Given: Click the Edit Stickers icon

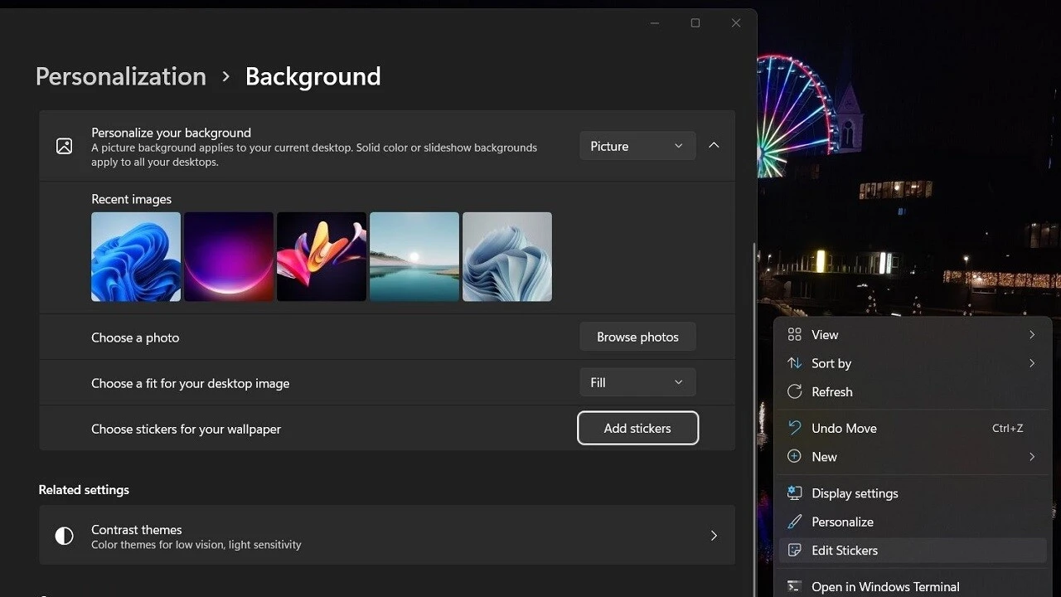Looking at the screenshot, I should [x=794, y=550].
